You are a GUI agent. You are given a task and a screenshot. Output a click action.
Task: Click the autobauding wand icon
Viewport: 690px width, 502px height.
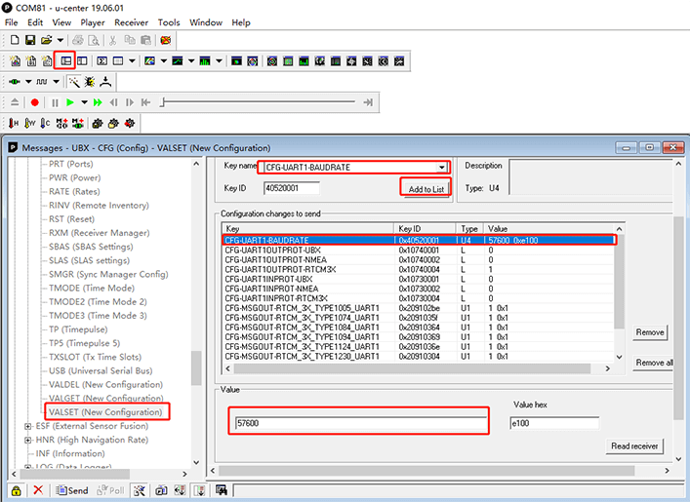74,82
